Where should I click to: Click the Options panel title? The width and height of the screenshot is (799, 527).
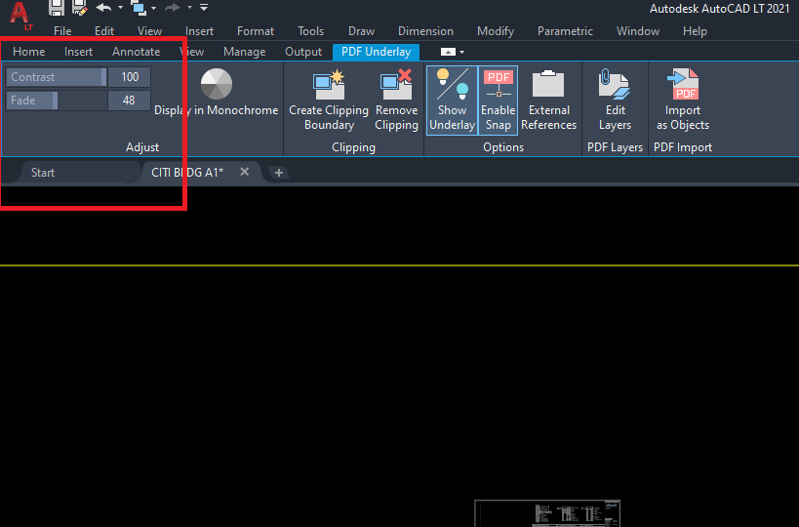(503, 147)
